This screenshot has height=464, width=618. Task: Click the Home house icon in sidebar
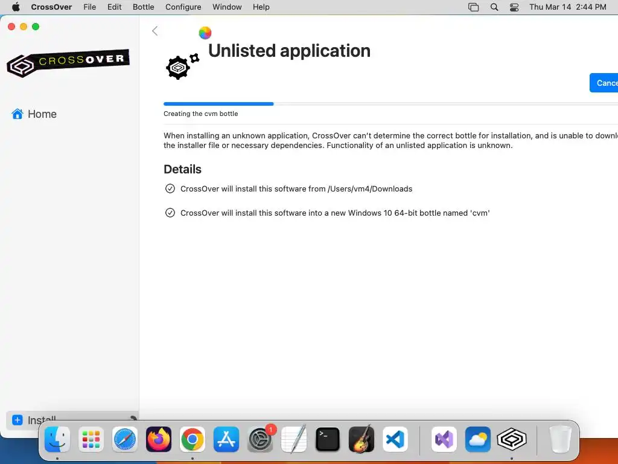click(18, 114)
